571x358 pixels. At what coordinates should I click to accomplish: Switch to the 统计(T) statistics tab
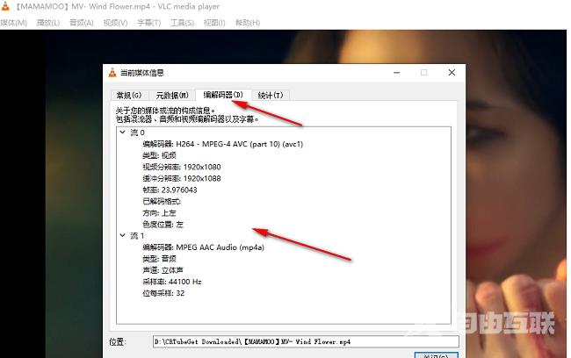pyautogui.click(x=270, y=95)
